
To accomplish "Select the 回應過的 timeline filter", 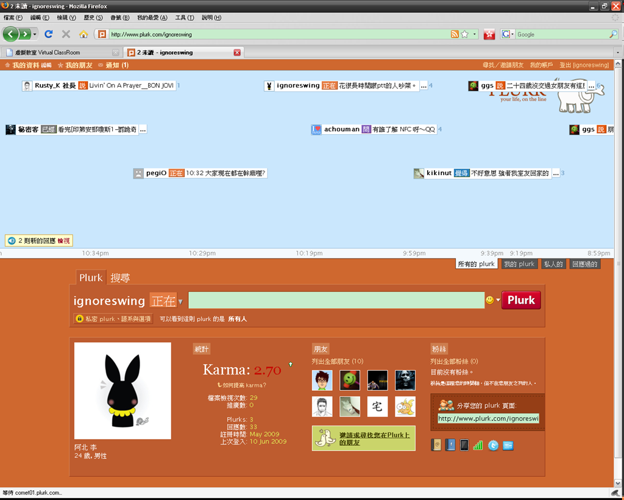I will point(584,264).
